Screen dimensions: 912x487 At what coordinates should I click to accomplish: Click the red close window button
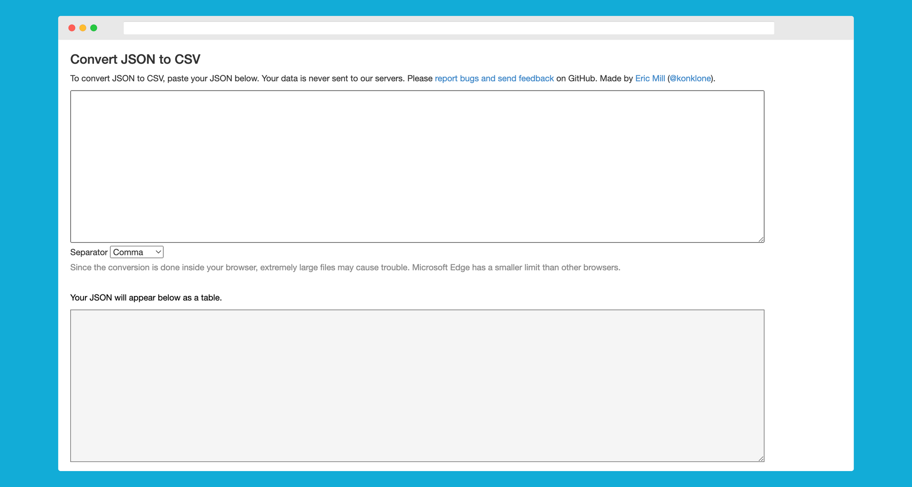click(72, 28)
